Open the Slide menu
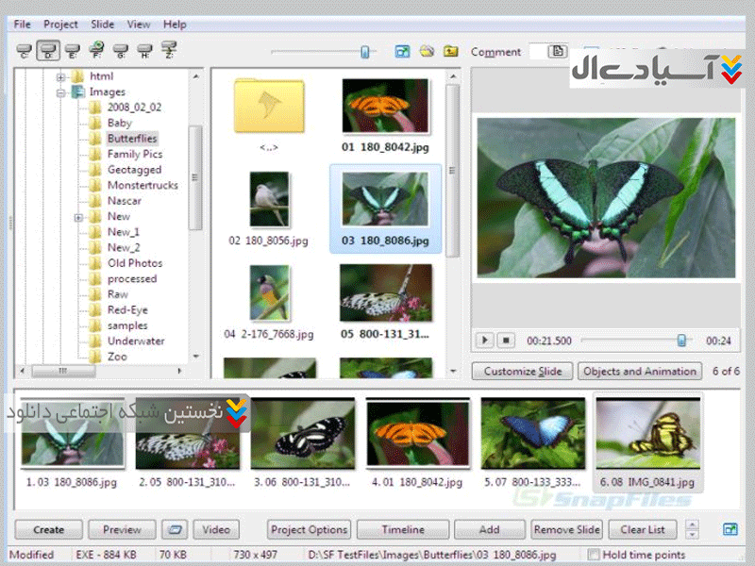 103,24
